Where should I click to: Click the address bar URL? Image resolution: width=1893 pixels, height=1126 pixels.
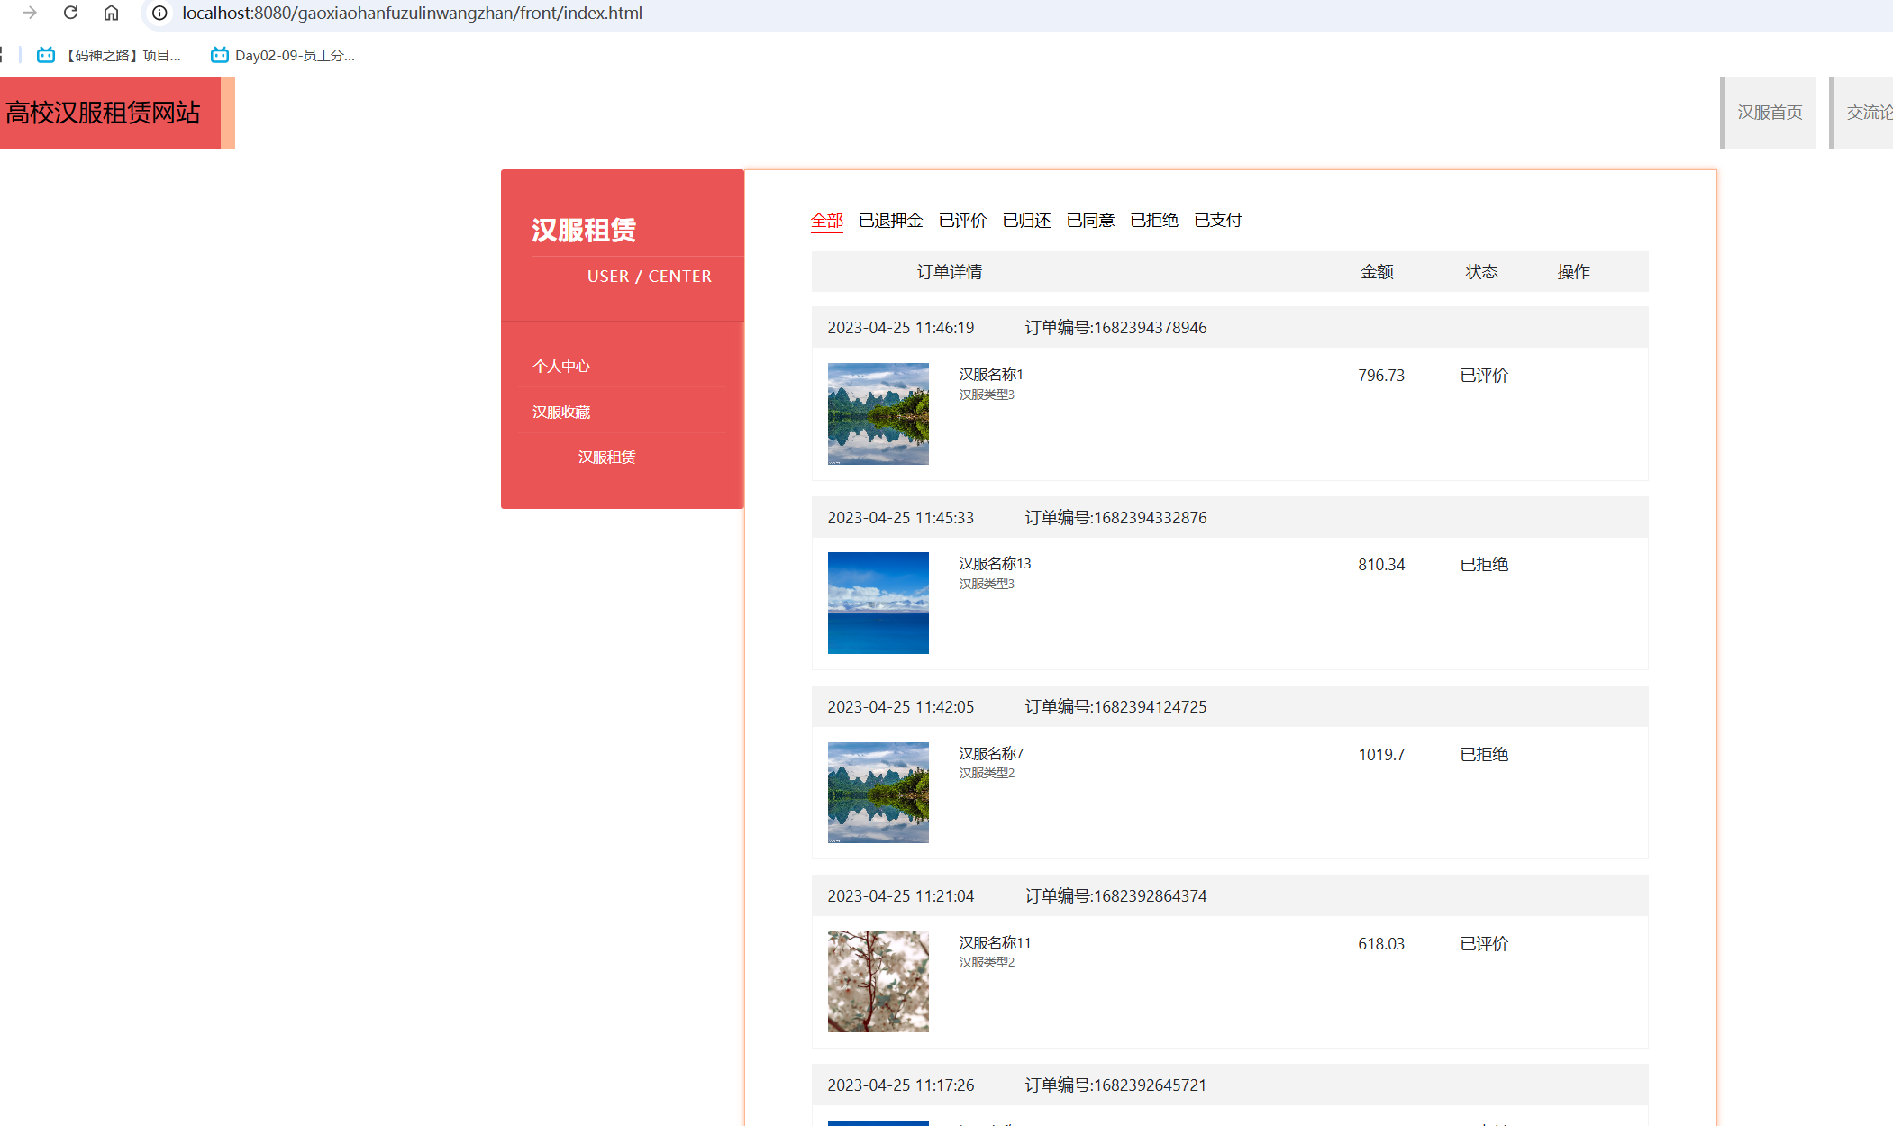click(x=412, y=13)
